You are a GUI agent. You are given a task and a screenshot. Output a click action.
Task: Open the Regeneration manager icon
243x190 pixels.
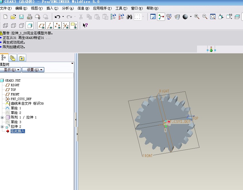tap(121, 17)
